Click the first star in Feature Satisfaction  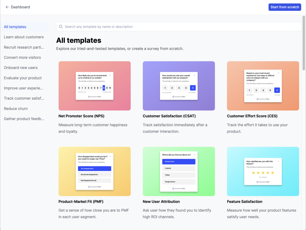[253, 173]
